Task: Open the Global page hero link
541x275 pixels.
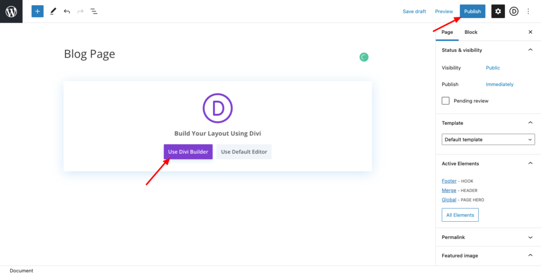Action: pyautogui.click(x=449, y=200)
